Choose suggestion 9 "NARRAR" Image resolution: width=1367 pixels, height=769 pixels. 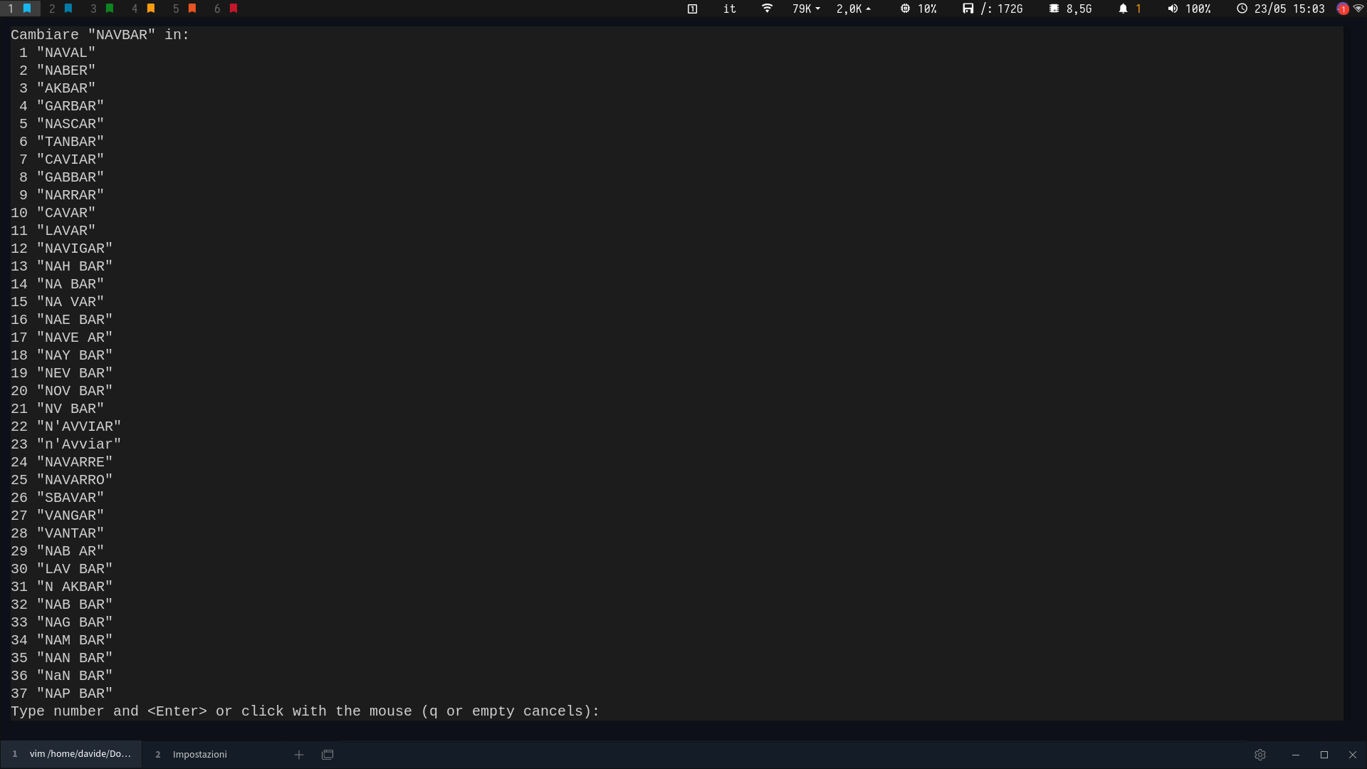[x=61, y=195]
